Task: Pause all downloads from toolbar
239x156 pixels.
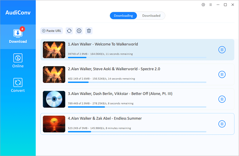Action: 79,31
